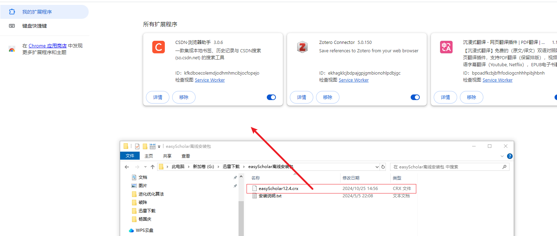Open the recent locations dropdown arrow

pyautogui.click(x=145, y=167)
